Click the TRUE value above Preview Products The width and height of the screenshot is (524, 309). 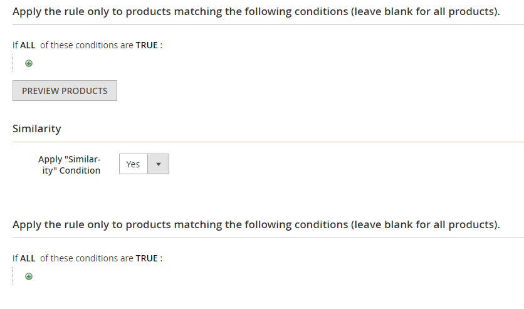pos(147,45)
